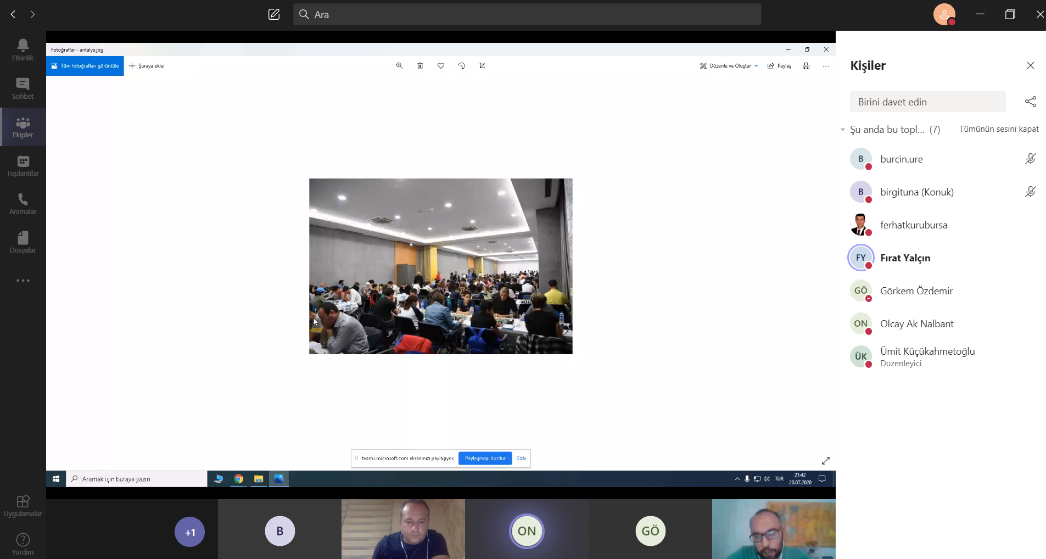Select ON participant video tile
This screenshot has height=559, width=1046.
point(527,529)
